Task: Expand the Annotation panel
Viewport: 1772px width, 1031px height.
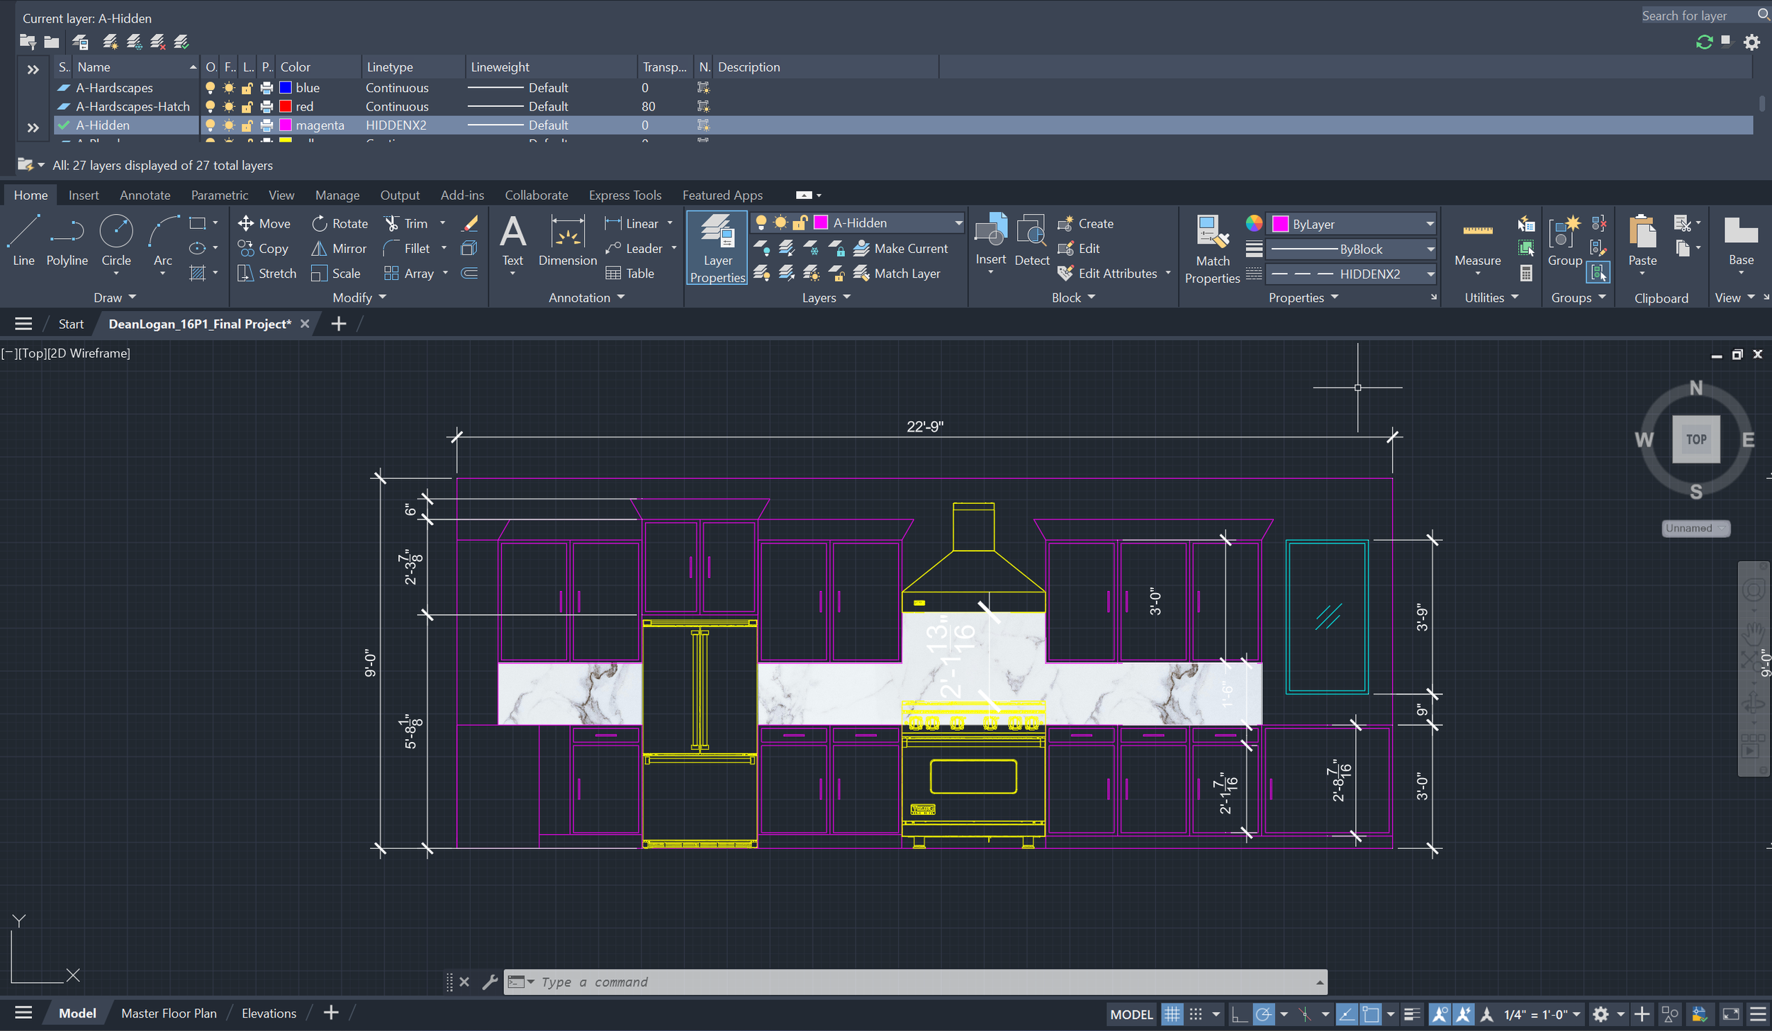Action: [587, 298]
